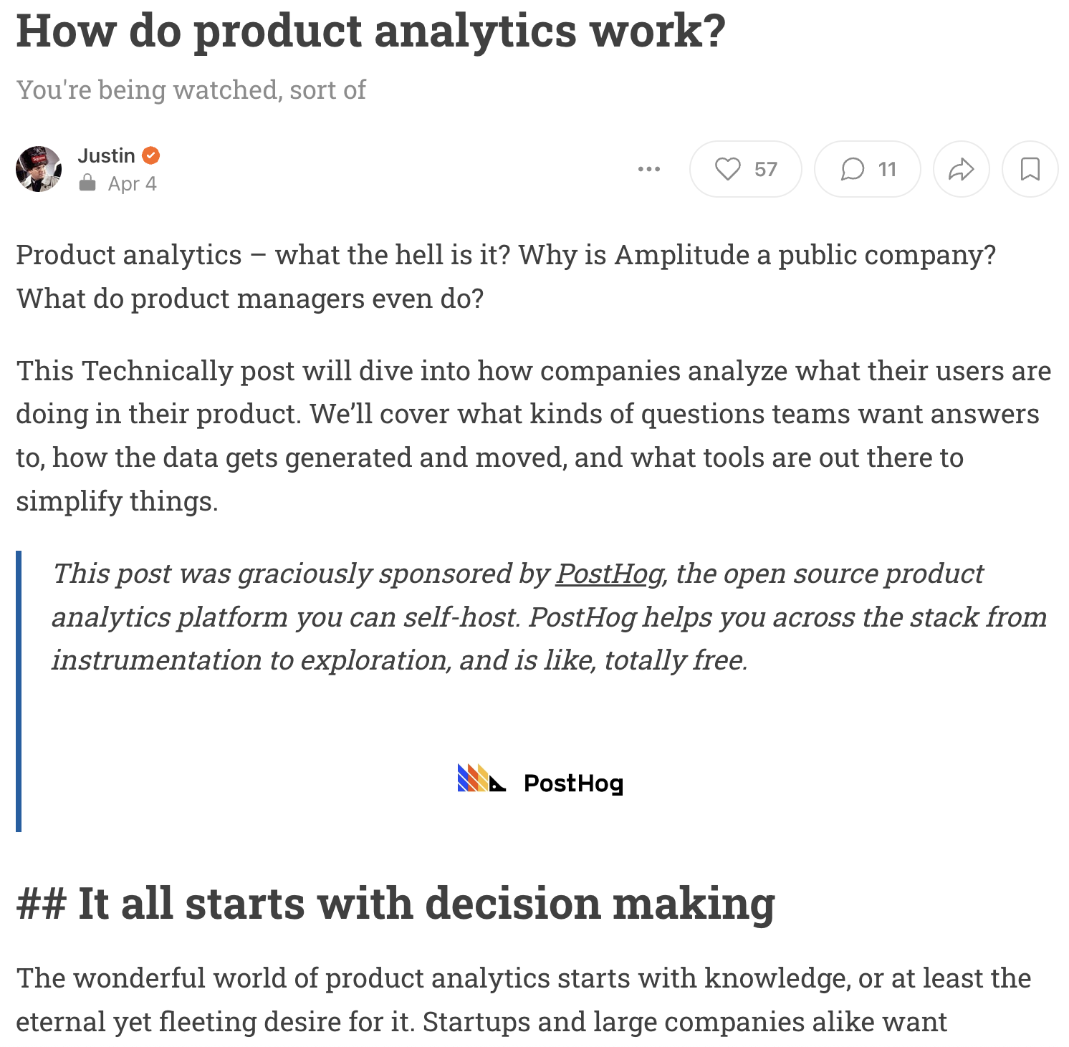This screenshot has height=1047, width=1069.
Task: Click the PostHog wordmark in the logo
Action: point(573,783)
